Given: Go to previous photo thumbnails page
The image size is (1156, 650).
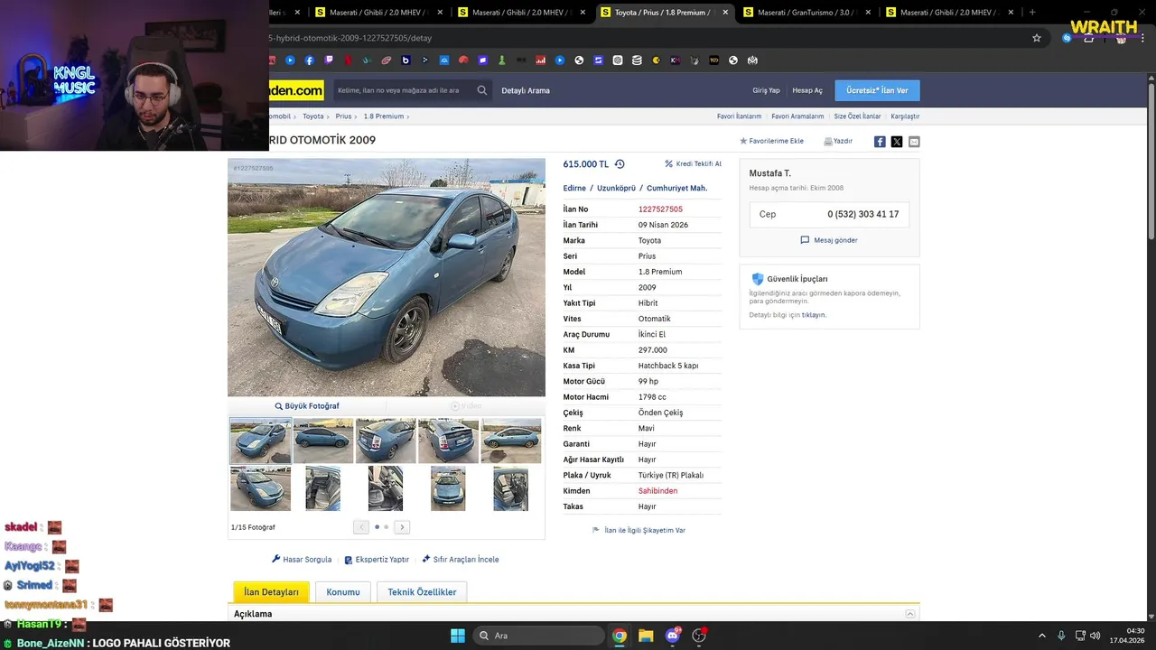Looking at the screenshot, I should click(361, 527).
